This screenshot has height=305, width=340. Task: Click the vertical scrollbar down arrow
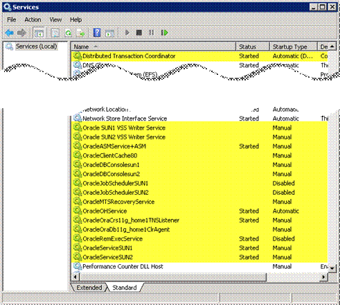point(332,268)
